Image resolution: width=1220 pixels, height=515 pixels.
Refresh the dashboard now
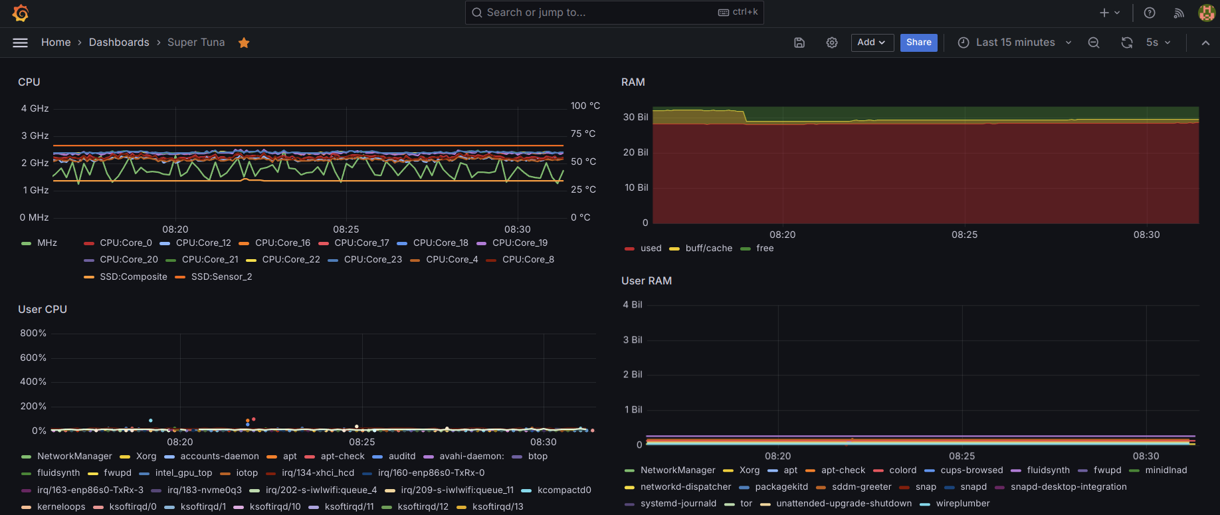pyautogui.click(x=1127, y=43)
